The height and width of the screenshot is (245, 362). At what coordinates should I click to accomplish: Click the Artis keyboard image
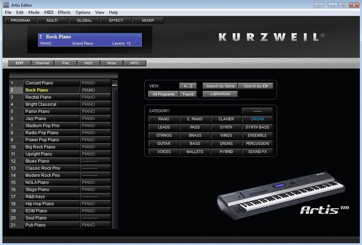click(281, 196)
